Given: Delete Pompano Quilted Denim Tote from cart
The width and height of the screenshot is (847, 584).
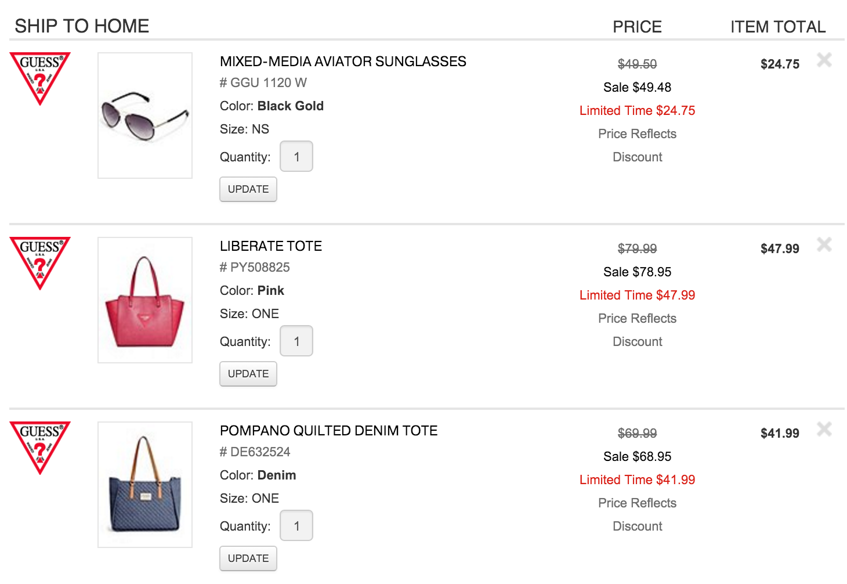Looking at the screenshot, I should pos(824,429).
